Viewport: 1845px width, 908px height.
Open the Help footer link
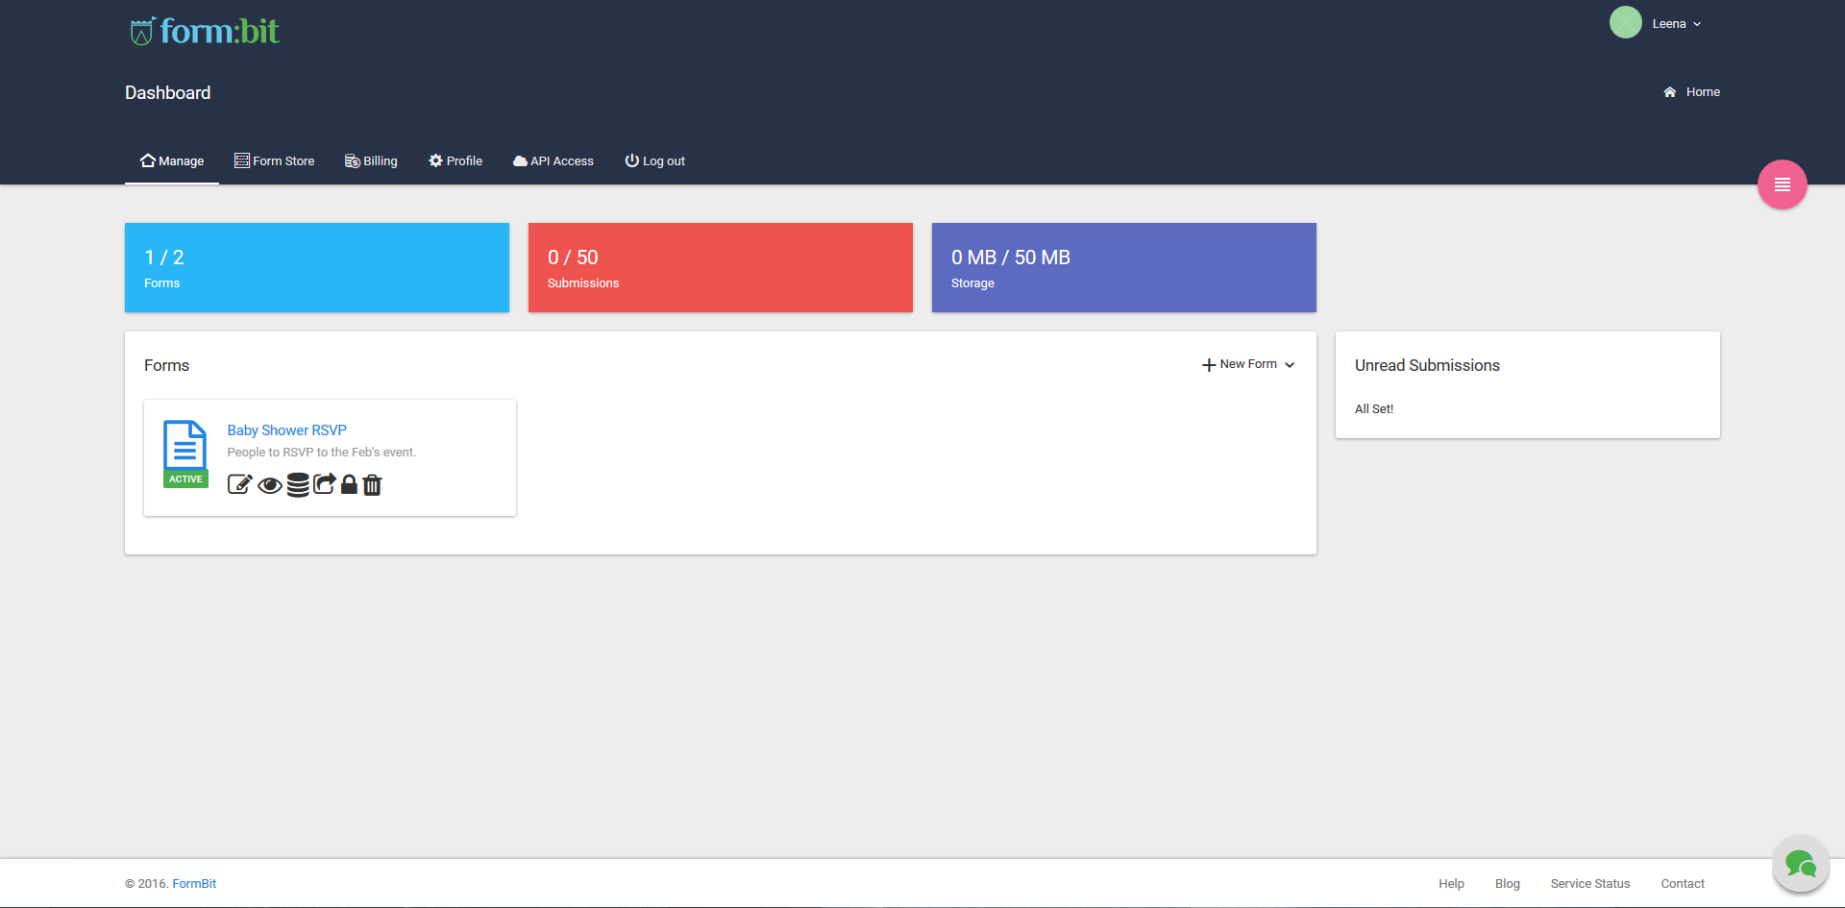1451,884
